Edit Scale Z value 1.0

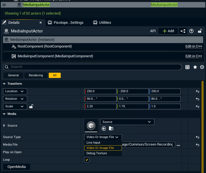tap(165, 106)
